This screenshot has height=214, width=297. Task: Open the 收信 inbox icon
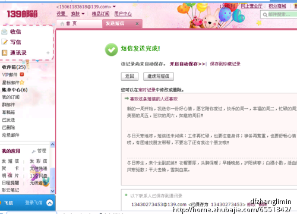5,32
